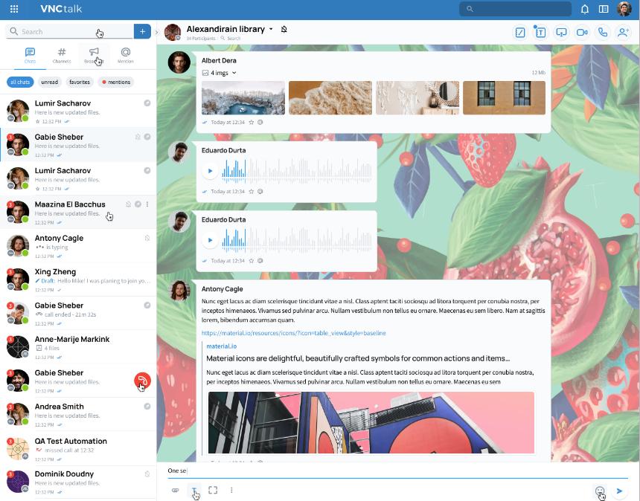This screenshot has height=501, width=640.
Task: Start an audio call with the phone icon
Action: pos(603,32)
